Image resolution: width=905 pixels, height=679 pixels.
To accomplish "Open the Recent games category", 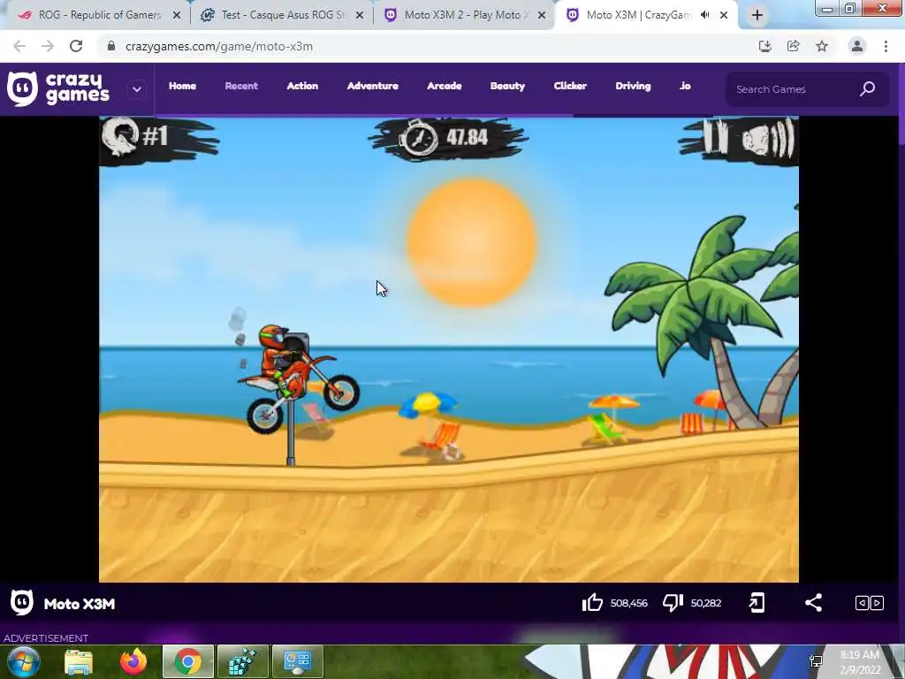I will (241, 86).
